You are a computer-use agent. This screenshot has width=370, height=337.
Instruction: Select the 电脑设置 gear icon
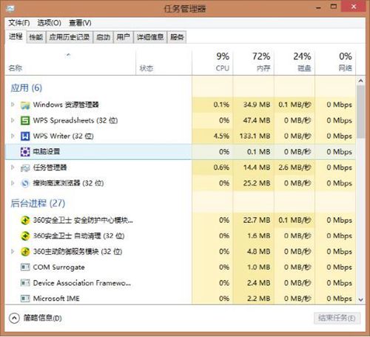(x=25, y=152)
